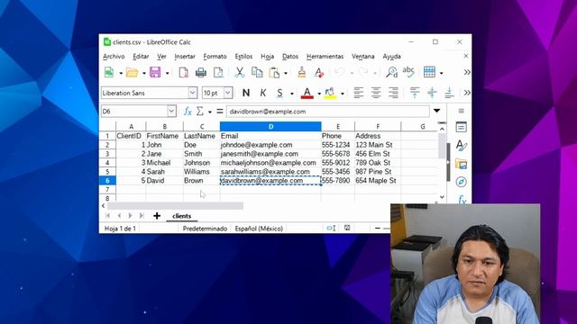Open sidebar settings hamburger icon
Viewport: 577px width, 324px height.
coord(461,111)
